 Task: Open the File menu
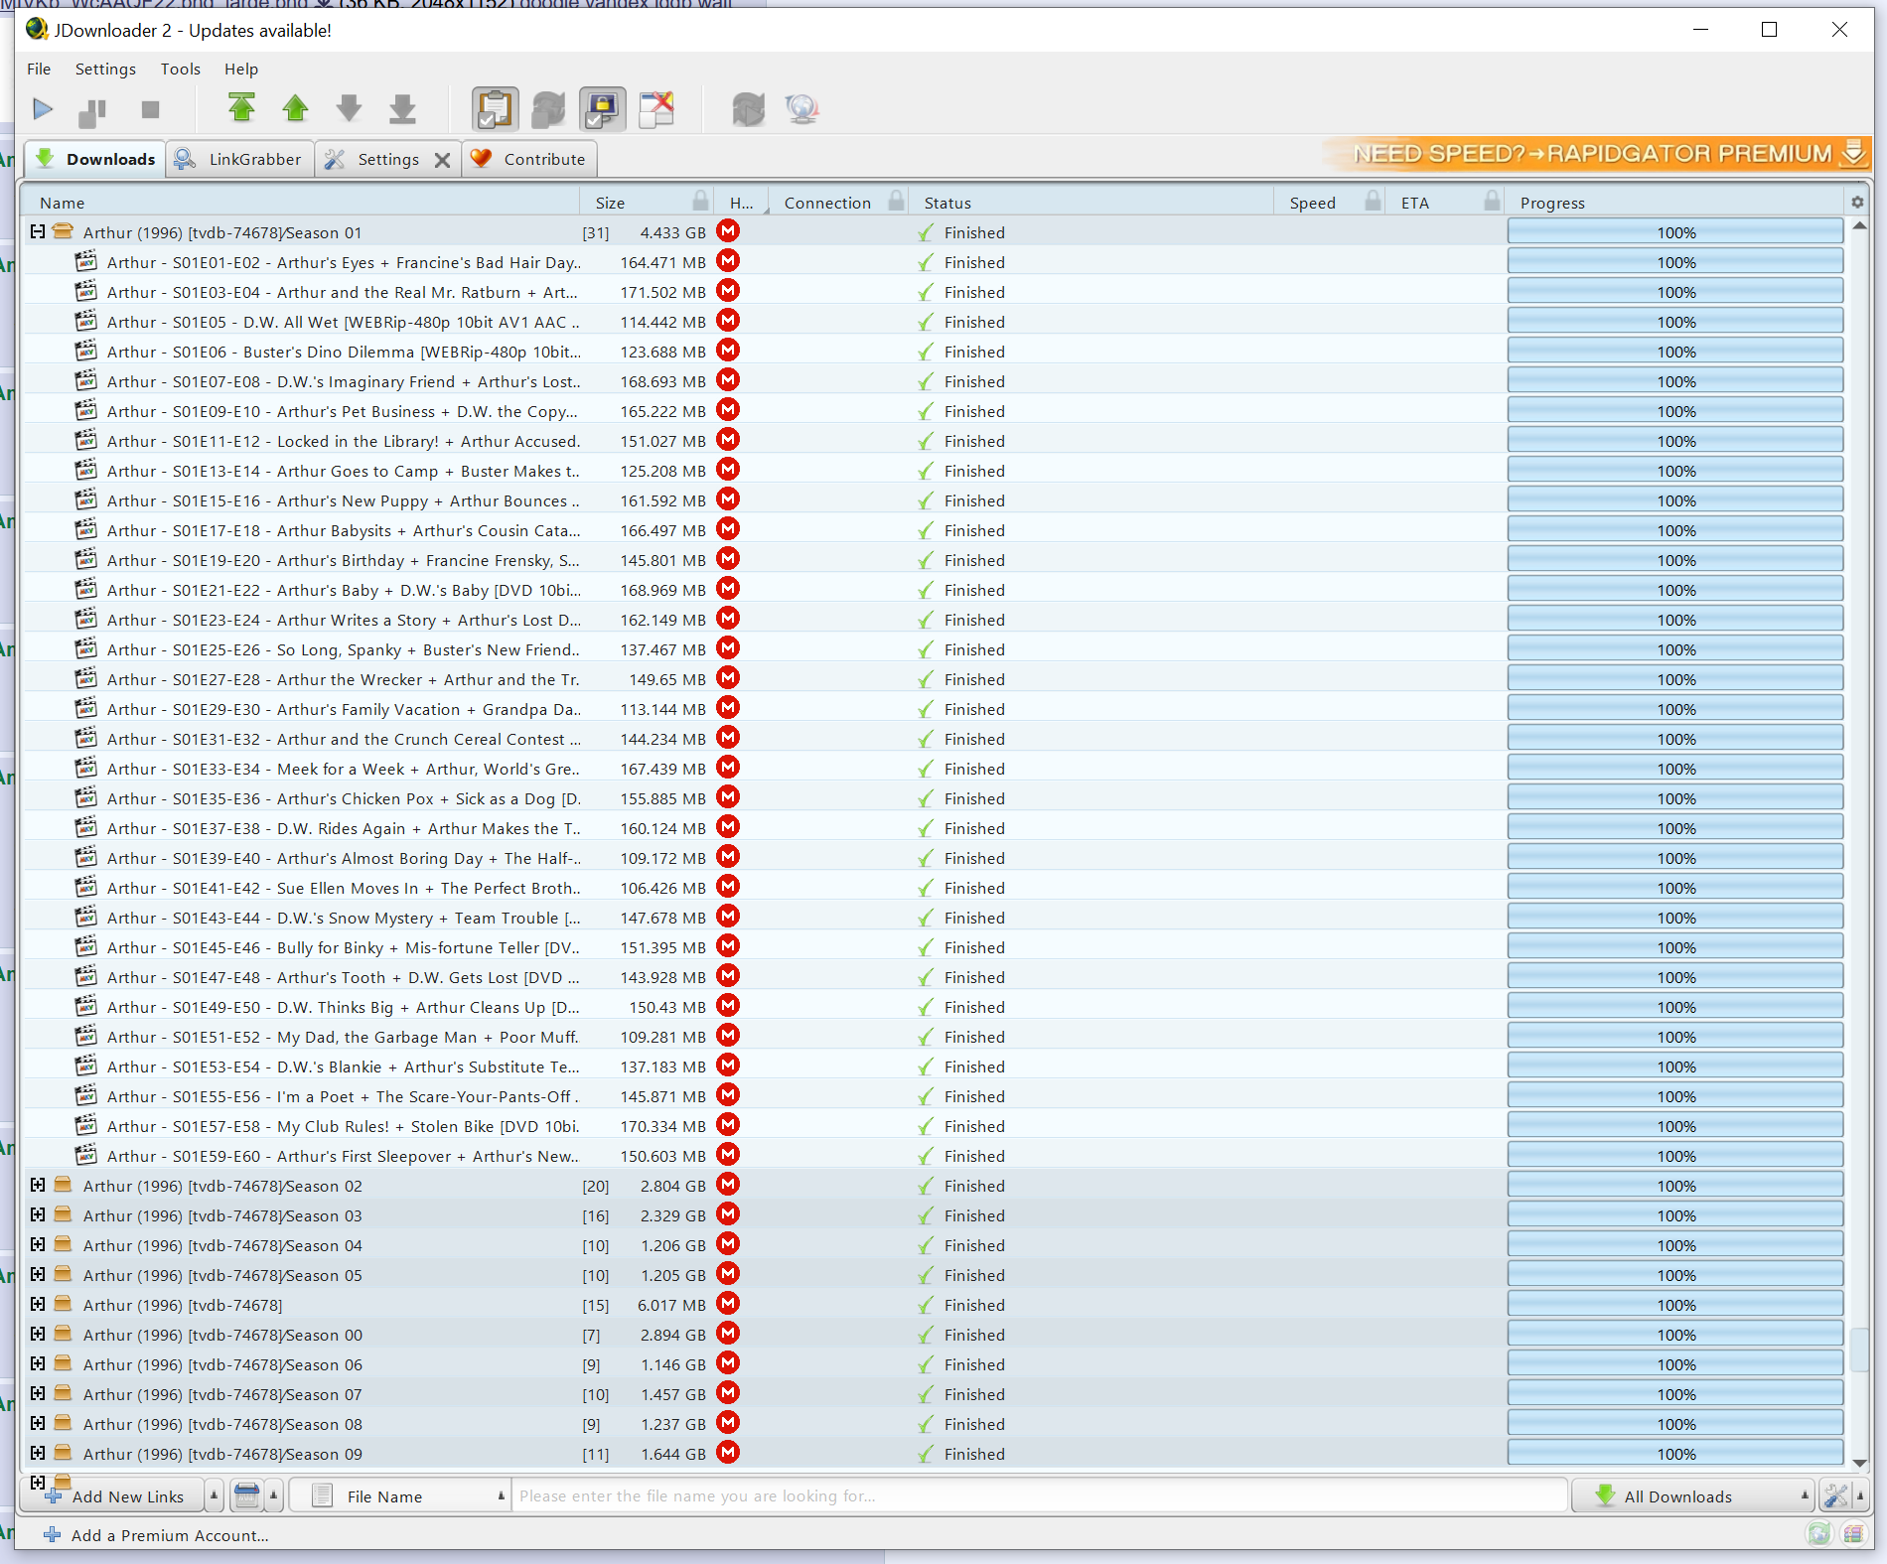pos(39,69)
